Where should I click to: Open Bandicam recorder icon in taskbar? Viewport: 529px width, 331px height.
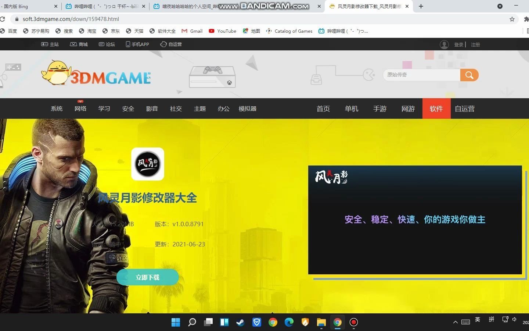(x=354, y=322)
